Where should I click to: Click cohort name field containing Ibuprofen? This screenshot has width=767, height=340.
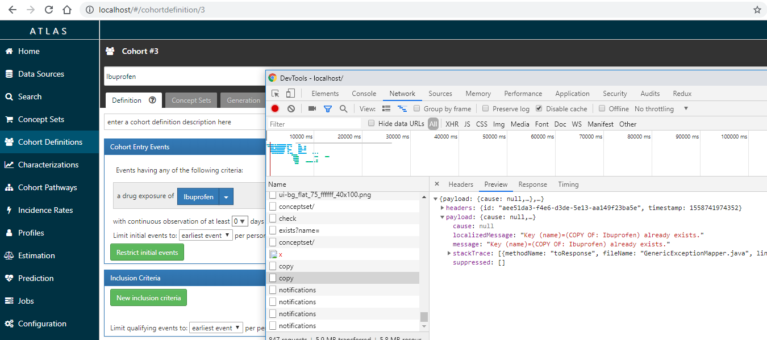click(x=185, y=76)
